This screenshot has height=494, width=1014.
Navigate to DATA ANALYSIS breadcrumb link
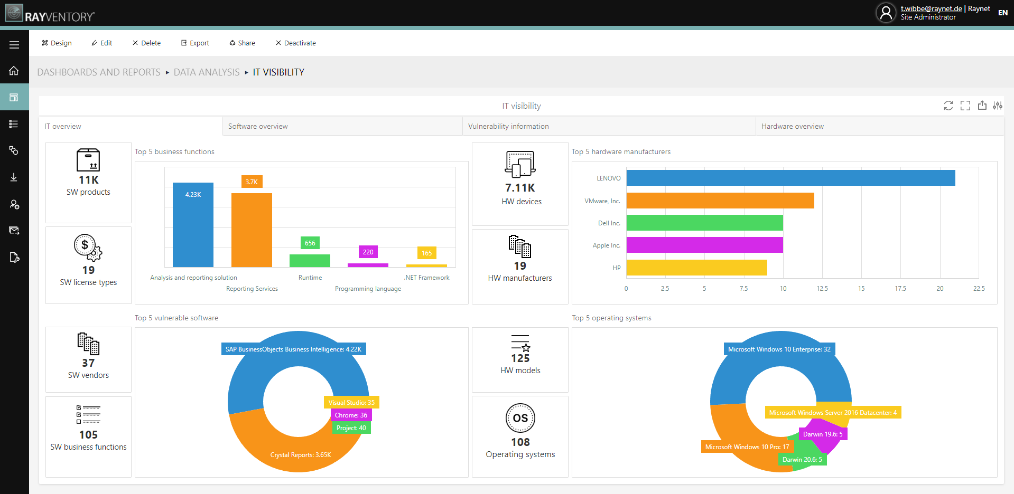coord(207,72)
